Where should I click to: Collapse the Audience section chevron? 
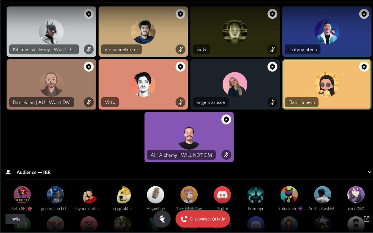[x=370, y=172]
